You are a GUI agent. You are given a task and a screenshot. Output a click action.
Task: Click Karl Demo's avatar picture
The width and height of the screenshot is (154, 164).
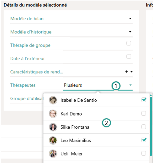[x=53, y=114]
